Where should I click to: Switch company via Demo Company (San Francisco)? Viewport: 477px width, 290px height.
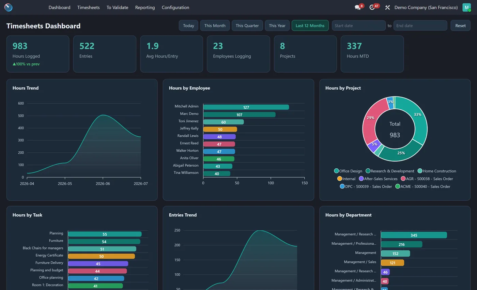tap(426, 7)
